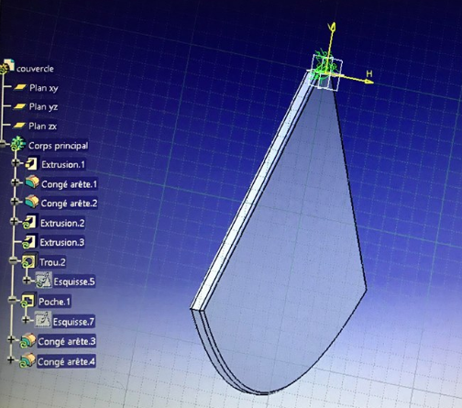Select Esquisse.7 in the tree
This screenshot has height=408, width=462.
coord(73,322)
